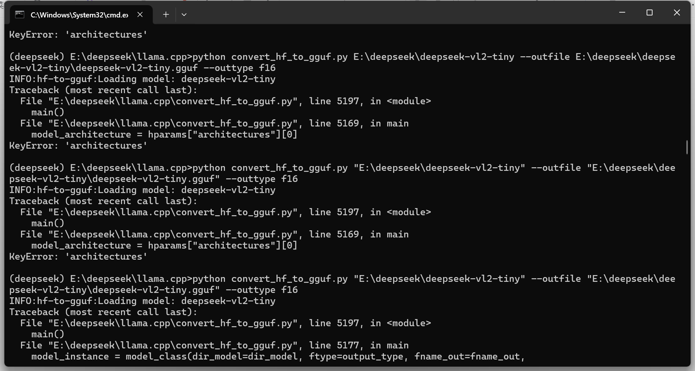Click the first 'INFO:hf-to-gguf:Loading model' line
This screenshot has height=371, width=695.
point(142,79)
